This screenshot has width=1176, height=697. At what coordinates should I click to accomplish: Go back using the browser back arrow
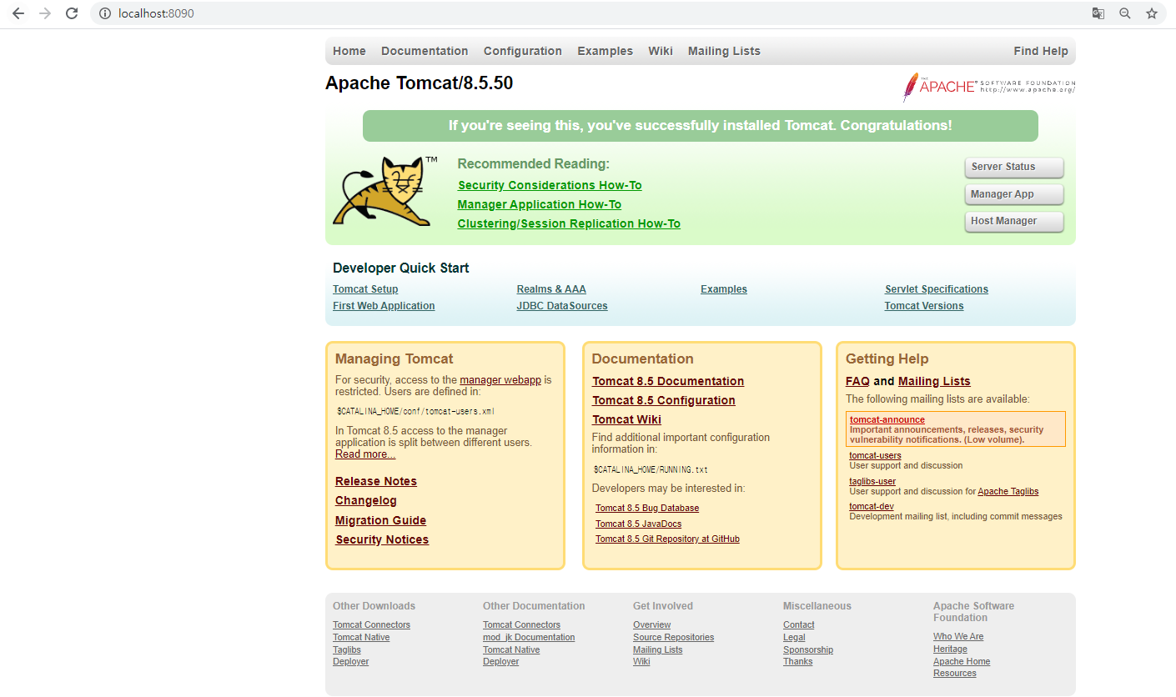click(x=18, y=13)
